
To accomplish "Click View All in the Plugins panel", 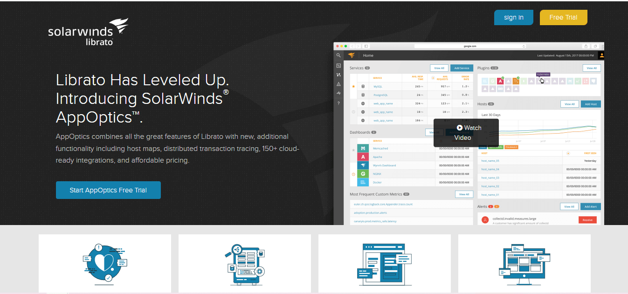I will [x=592, y=68].
